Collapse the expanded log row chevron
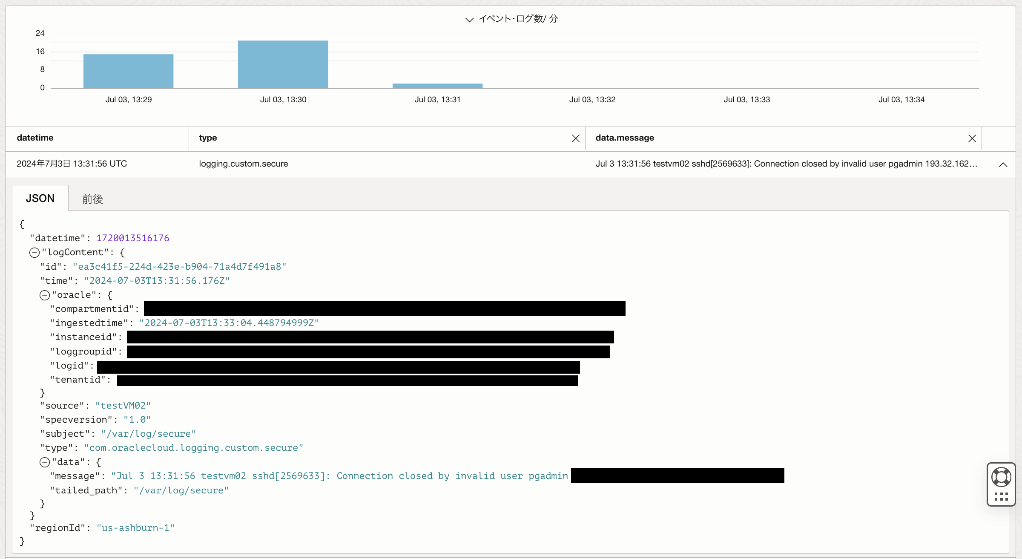Image resolution: width=1022 pixels, height=559 pixels. [x=1003, y=164]
